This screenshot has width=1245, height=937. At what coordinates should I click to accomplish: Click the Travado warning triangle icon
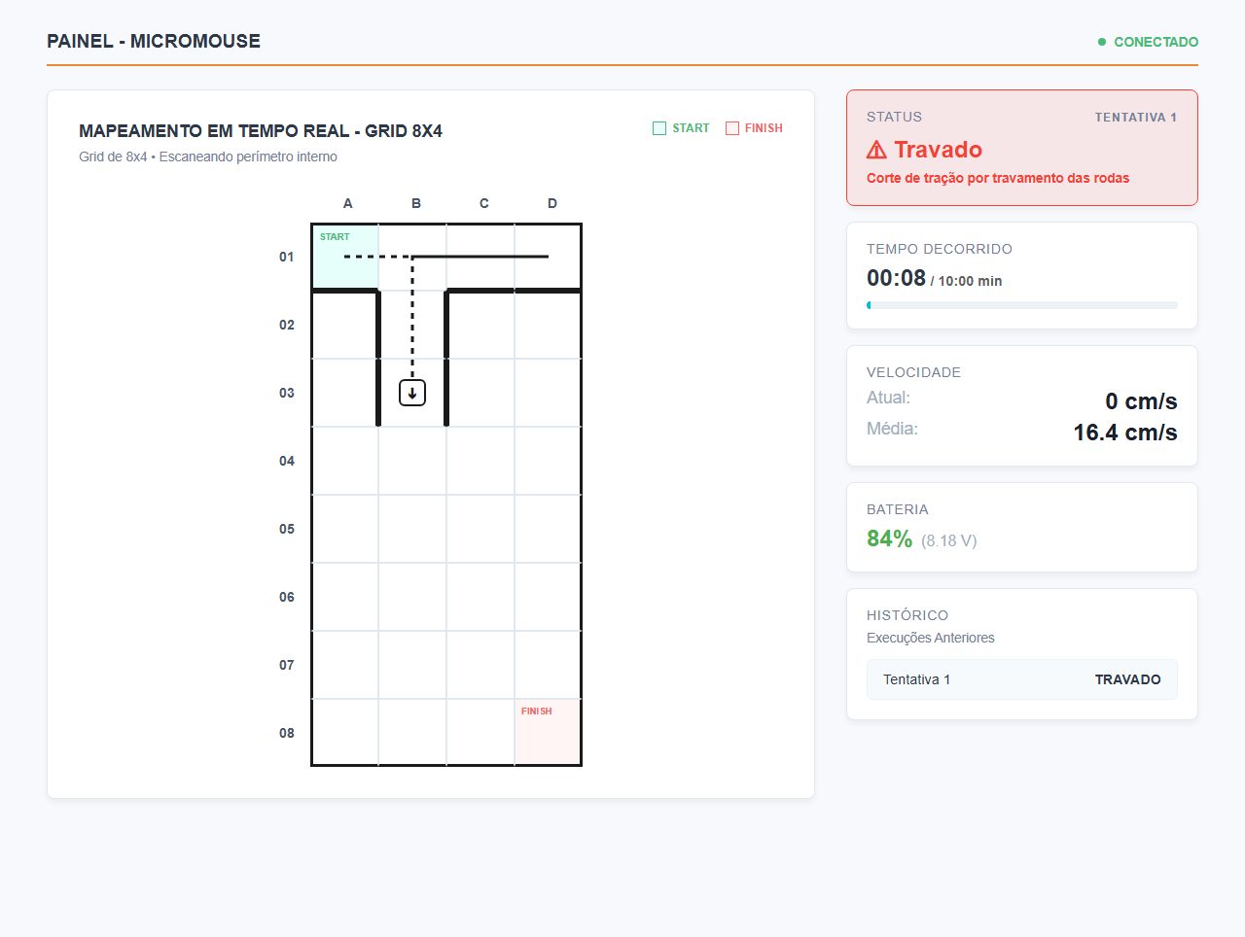(x=876, y=150)
